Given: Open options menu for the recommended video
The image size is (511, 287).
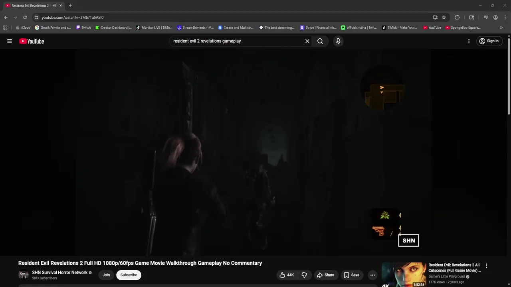Looking at the screenshot, I should (x=486, y=266).
